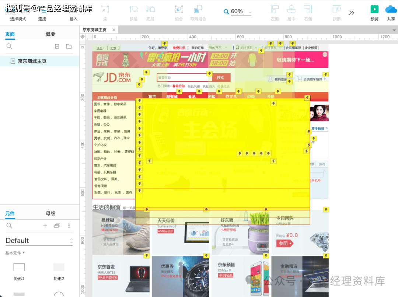Select category 运动户外

(100, 159)
